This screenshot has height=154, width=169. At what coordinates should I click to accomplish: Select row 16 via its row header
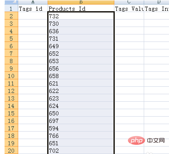point(11,121)
